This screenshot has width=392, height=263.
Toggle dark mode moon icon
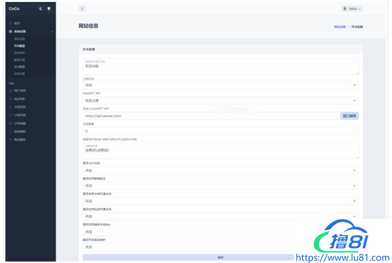[41, 8]
